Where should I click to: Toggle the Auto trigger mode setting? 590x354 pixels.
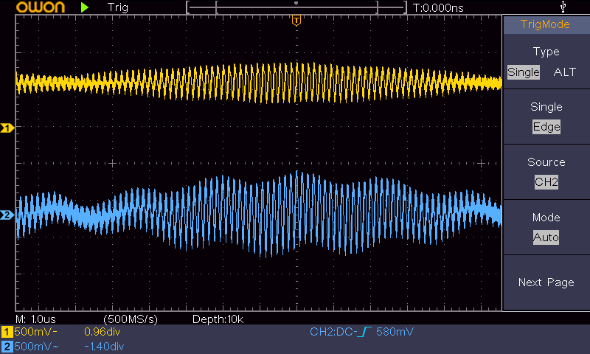tap(546, 237)
